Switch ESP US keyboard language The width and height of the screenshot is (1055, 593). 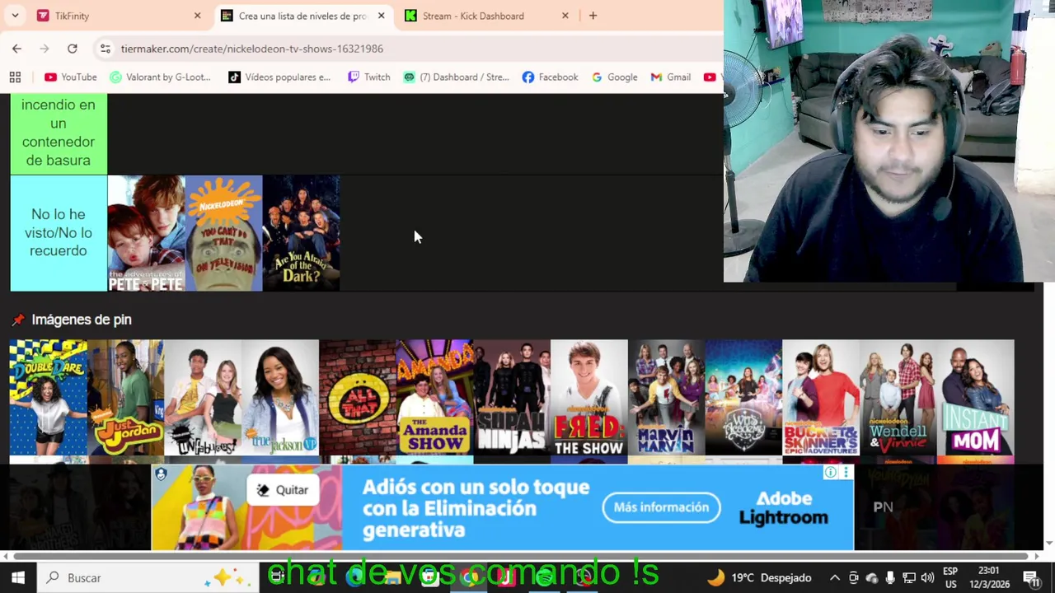[950, 577]
